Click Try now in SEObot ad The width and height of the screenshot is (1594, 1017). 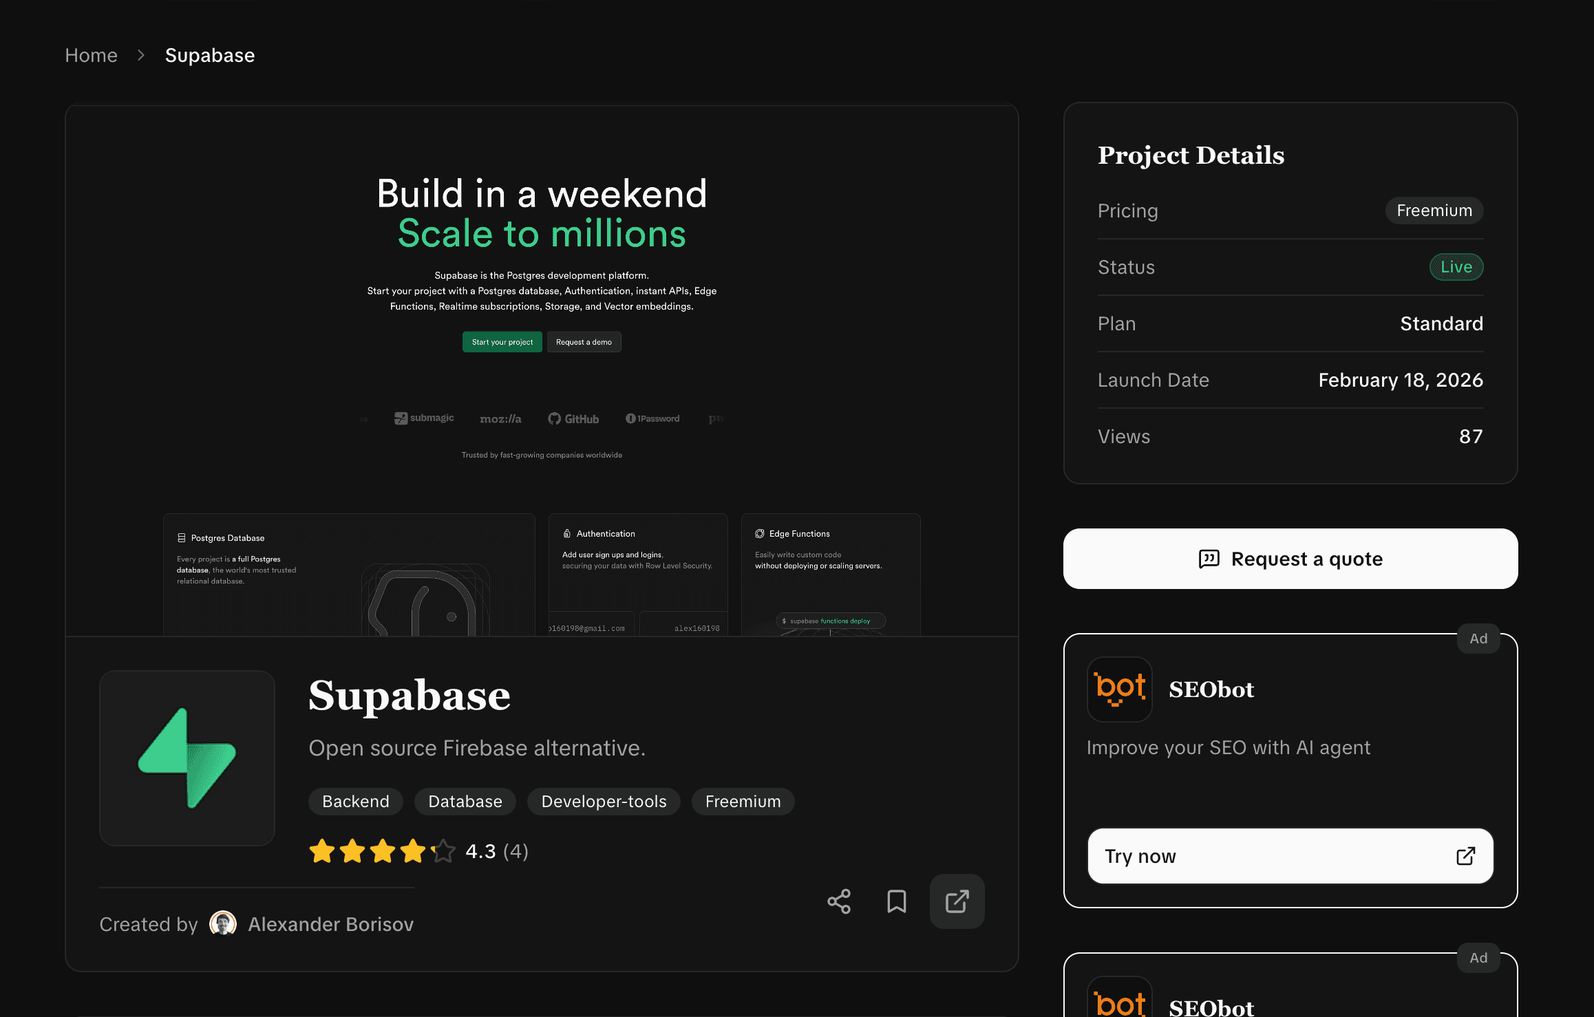(x=1290, y=856)
